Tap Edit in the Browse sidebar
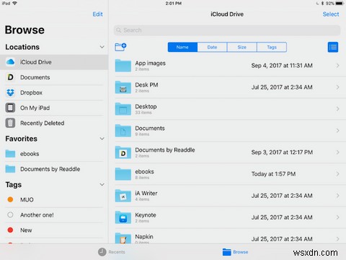 (x=97, y=14)
